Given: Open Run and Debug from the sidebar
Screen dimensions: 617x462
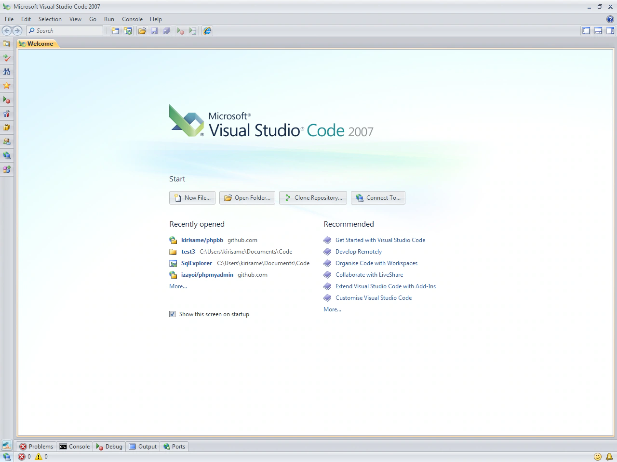Looking at the screenshot, I should coord(6,100).
